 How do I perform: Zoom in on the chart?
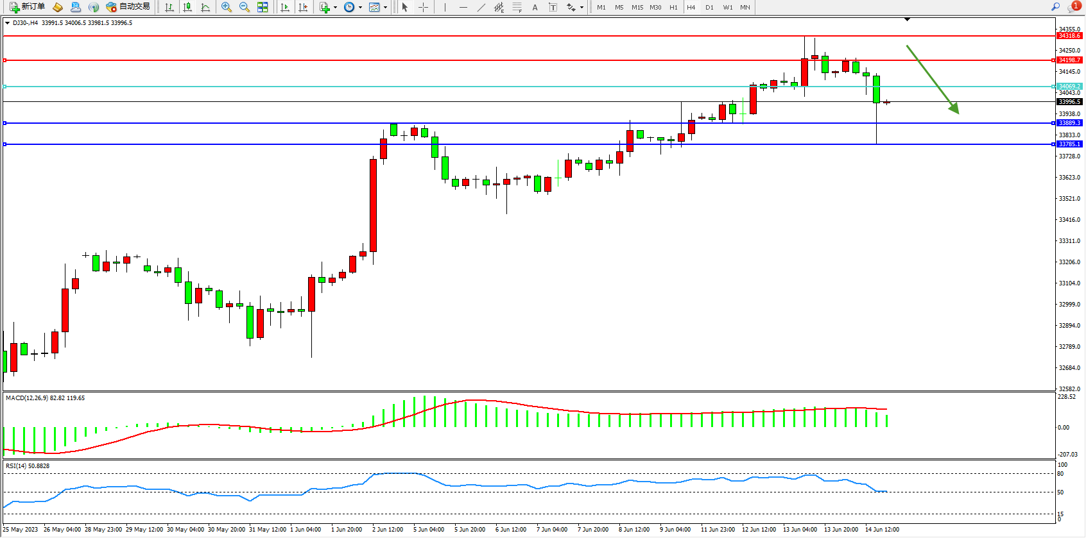227,7
